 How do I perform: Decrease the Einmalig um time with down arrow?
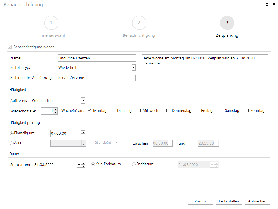(83, 135)
